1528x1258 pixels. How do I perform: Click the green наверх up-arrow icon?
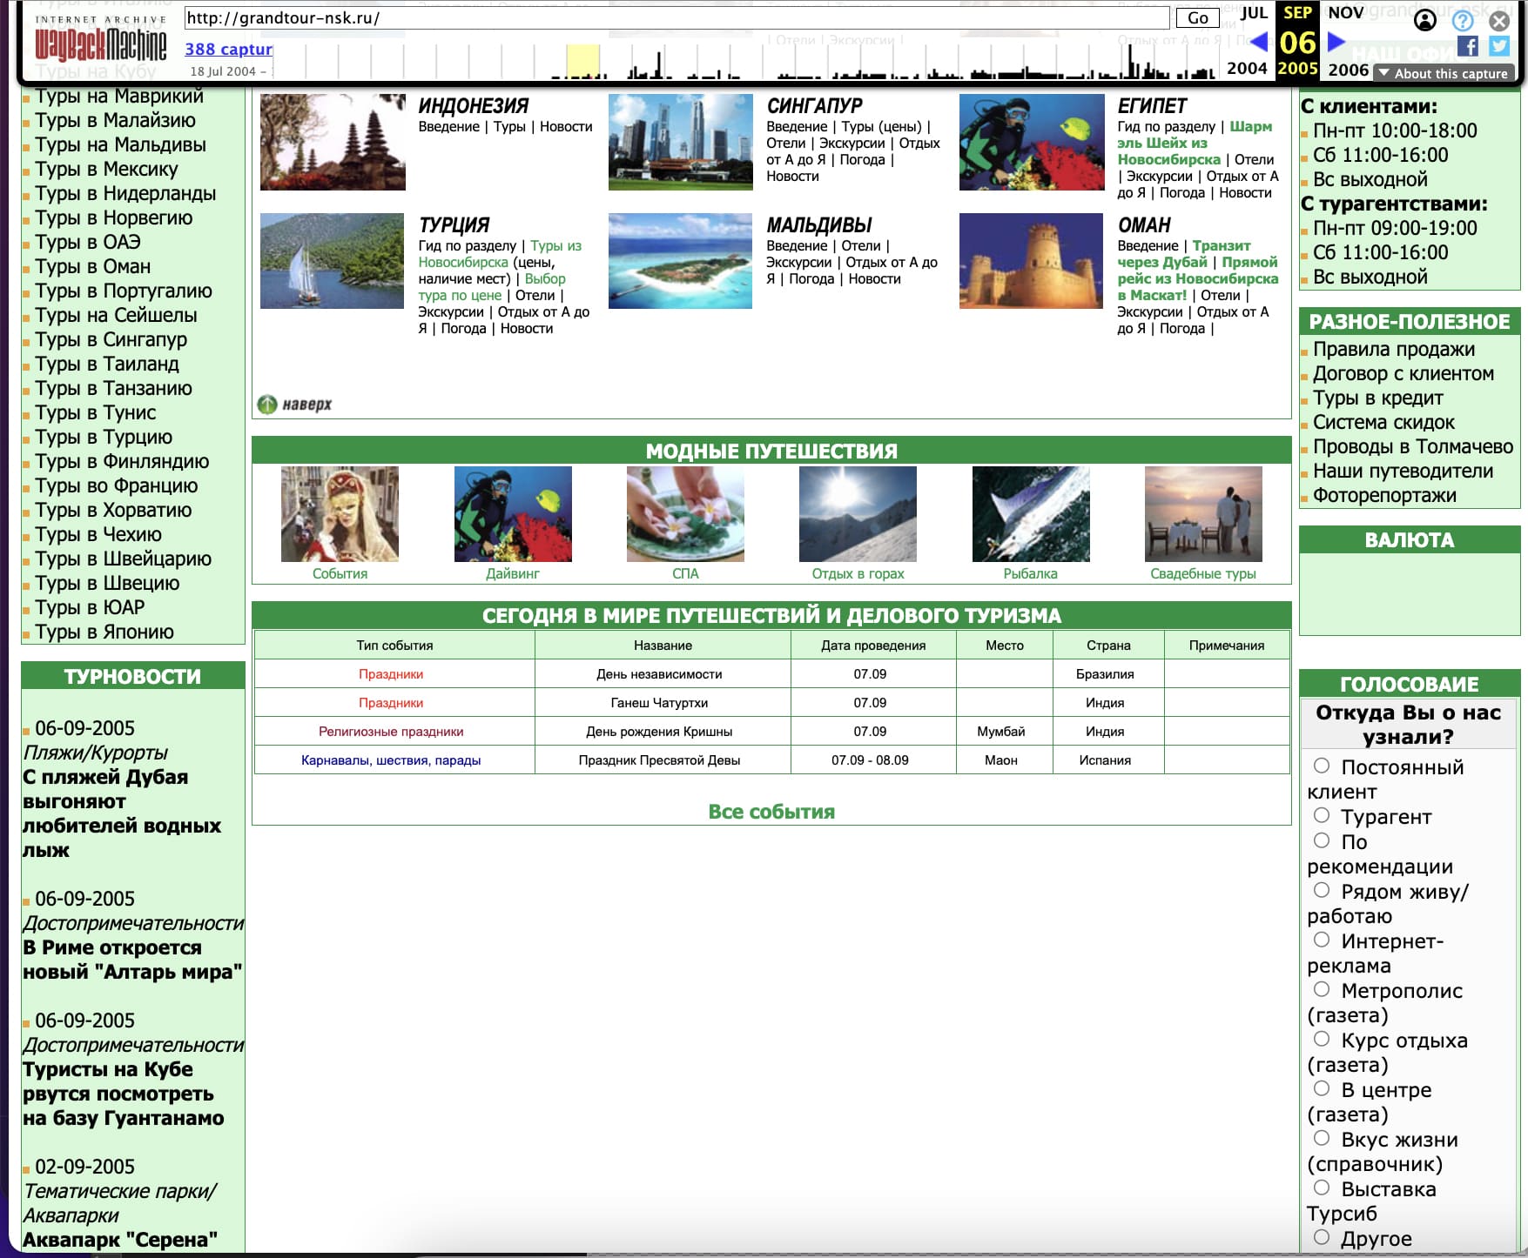(x=267, y=405)
